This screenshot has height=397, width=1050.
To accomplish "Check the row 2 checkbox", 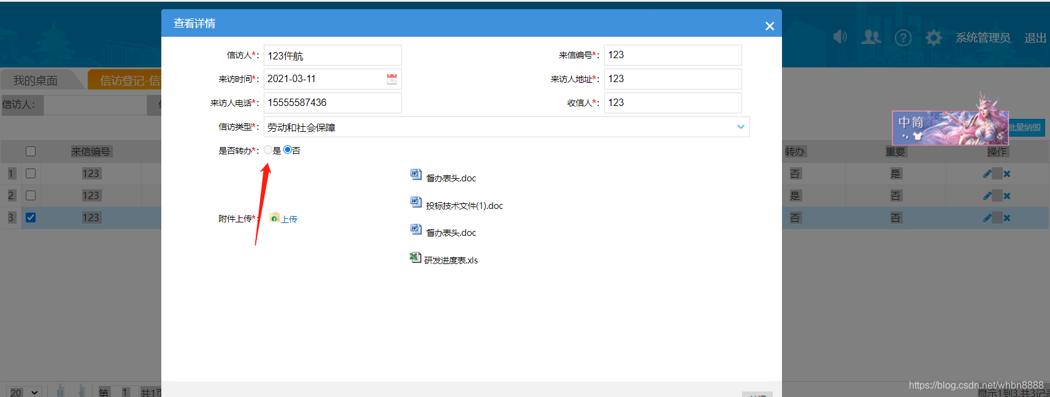I will 31,195.
